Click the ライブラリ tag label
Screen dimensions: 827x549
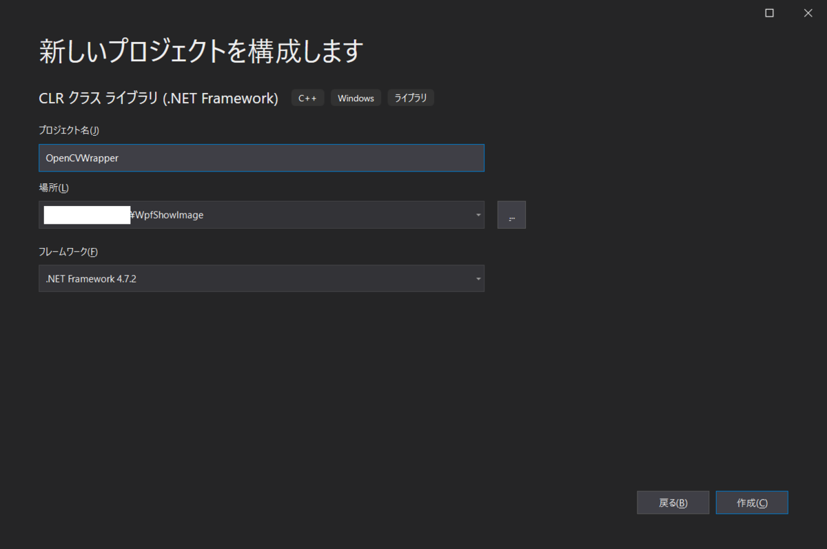point(411,98)
